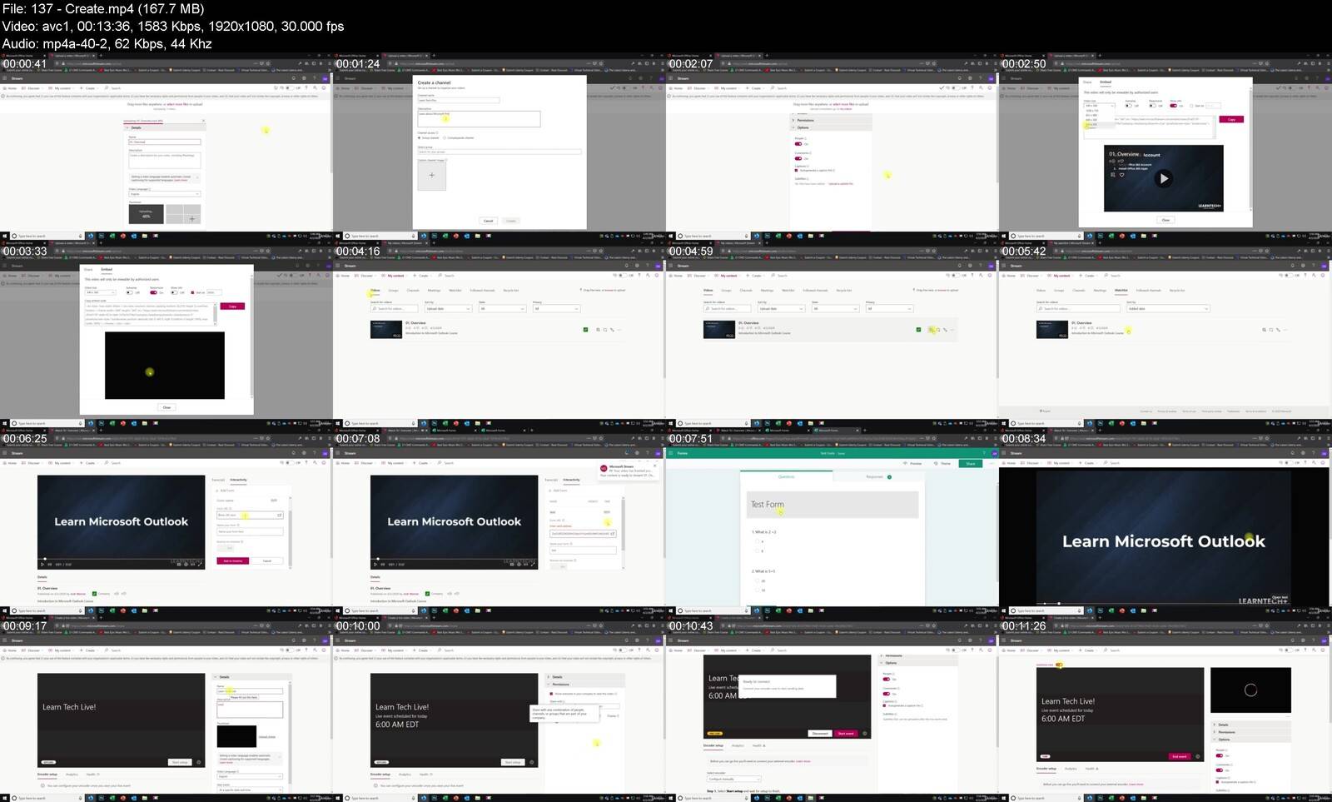Toggle Autoplay switch in 00:02:50 frame
Image resolution: width=1332 pixels, height=802 pixels.
pyautogui.click(x=1128, y=106)
